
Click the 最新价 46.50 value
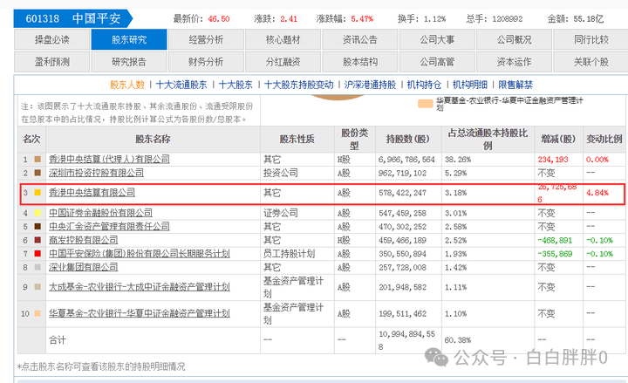click(x=219, y=19)
